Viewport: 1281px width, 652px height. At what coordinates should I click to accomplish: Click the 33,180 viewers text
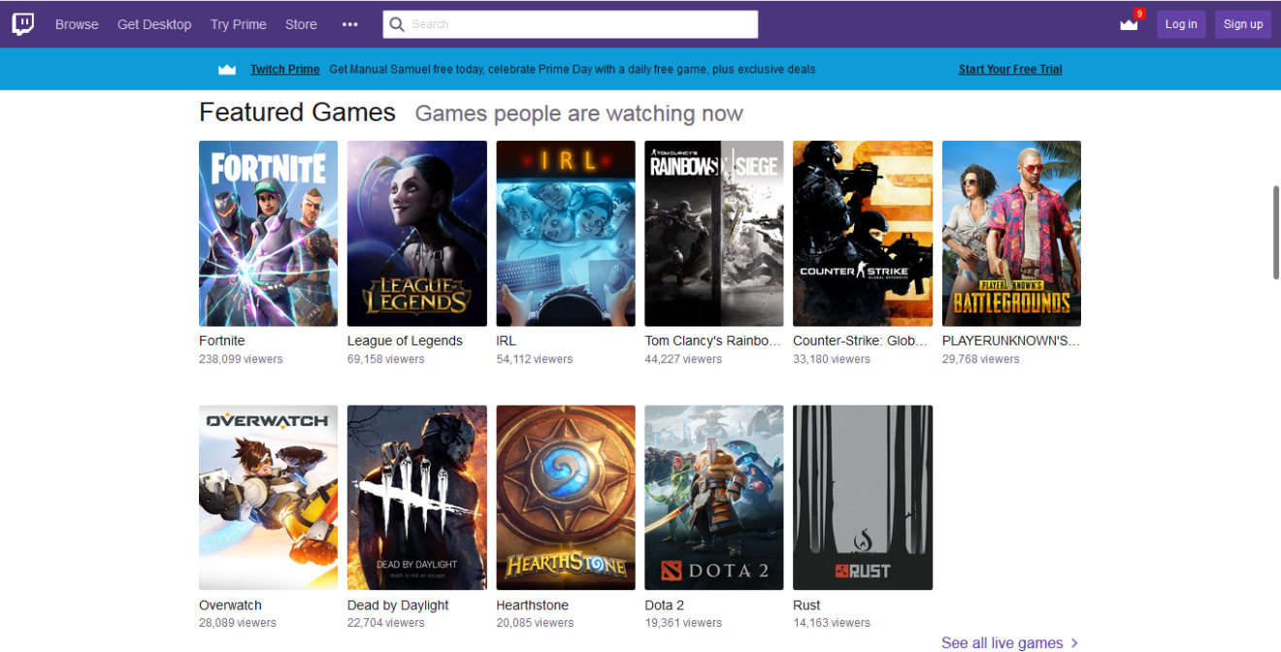(832, 359)
